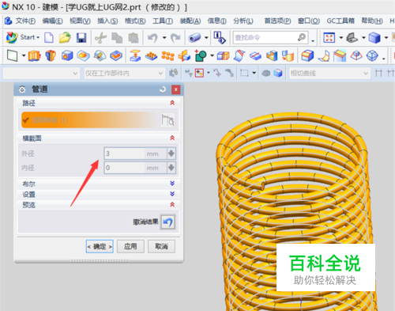Click the selection filter icon with red box
Viewport: 395px width, 311px height.
tap(199, 73)
